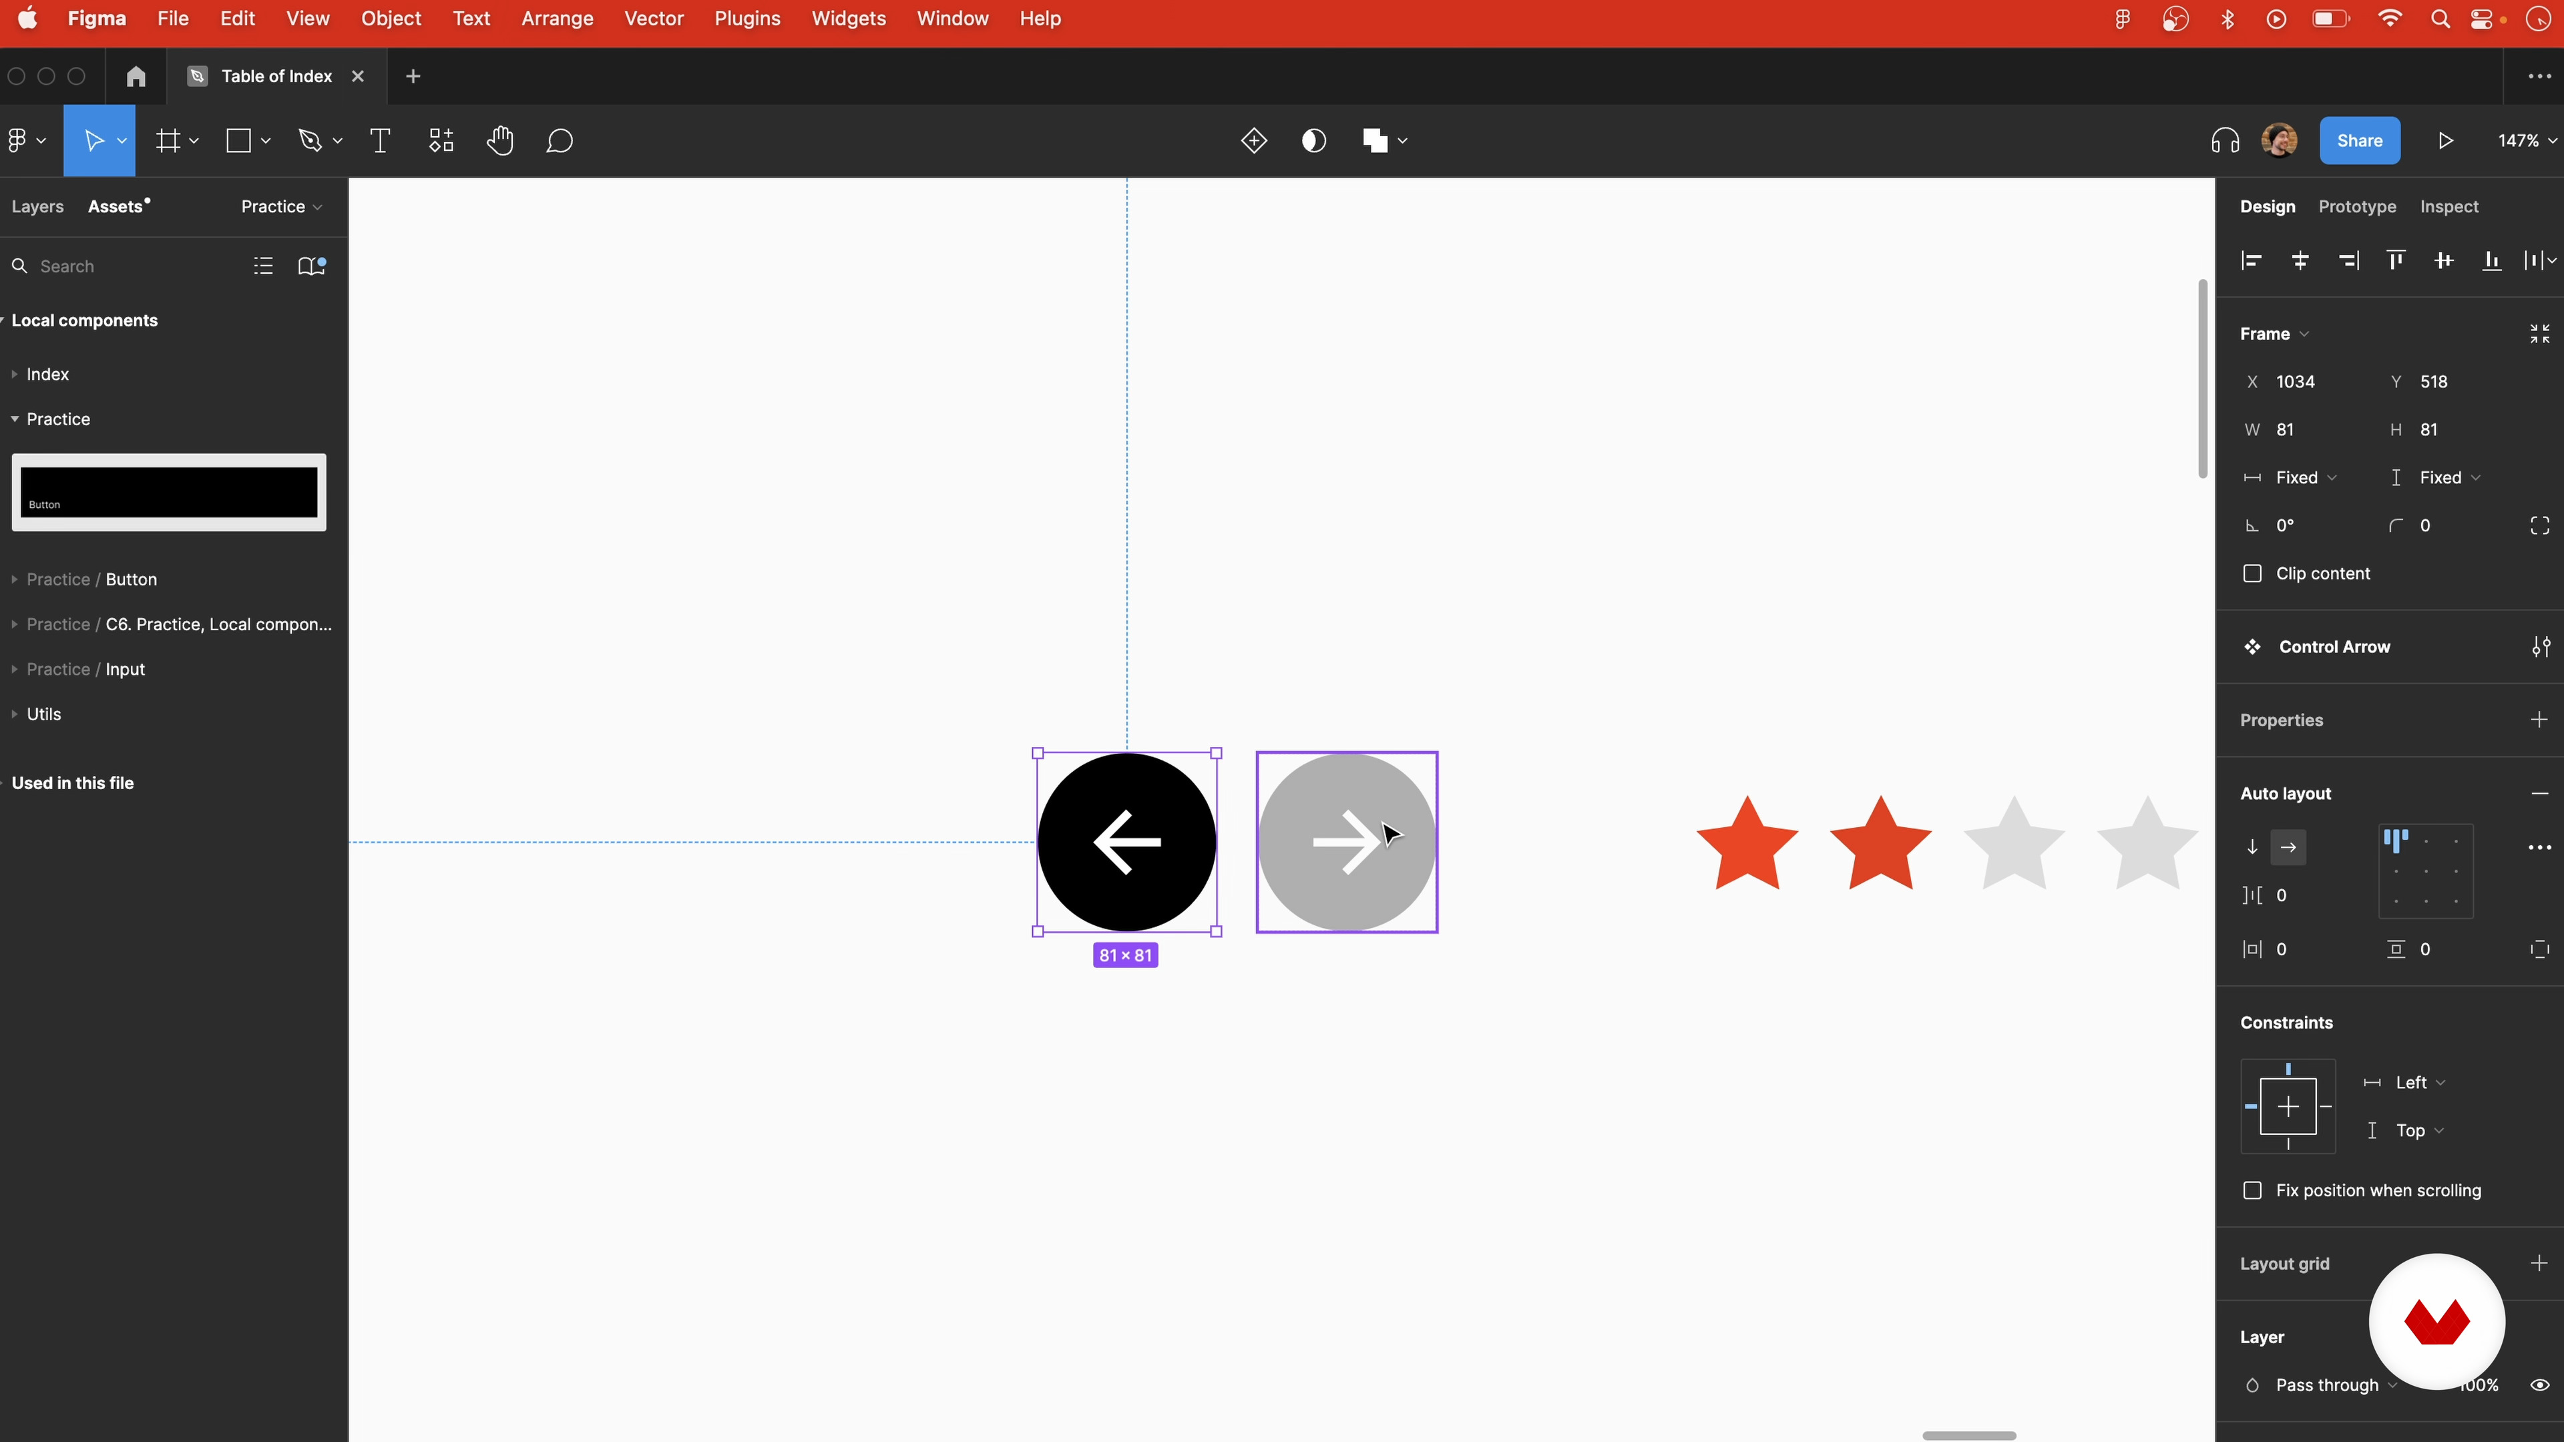Open horizontal constraint Left dropdown
The image size is (2564, 1442).
(x=2420, y=1083)
